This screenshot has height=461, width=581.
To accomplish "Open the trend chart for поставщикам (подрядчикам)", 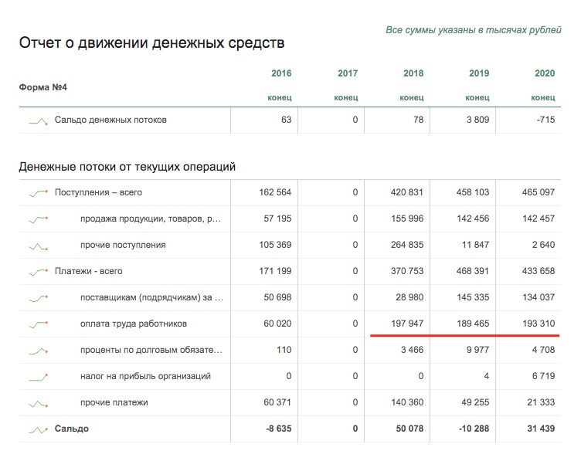I will pyautogui.click(x=38, y=298).
